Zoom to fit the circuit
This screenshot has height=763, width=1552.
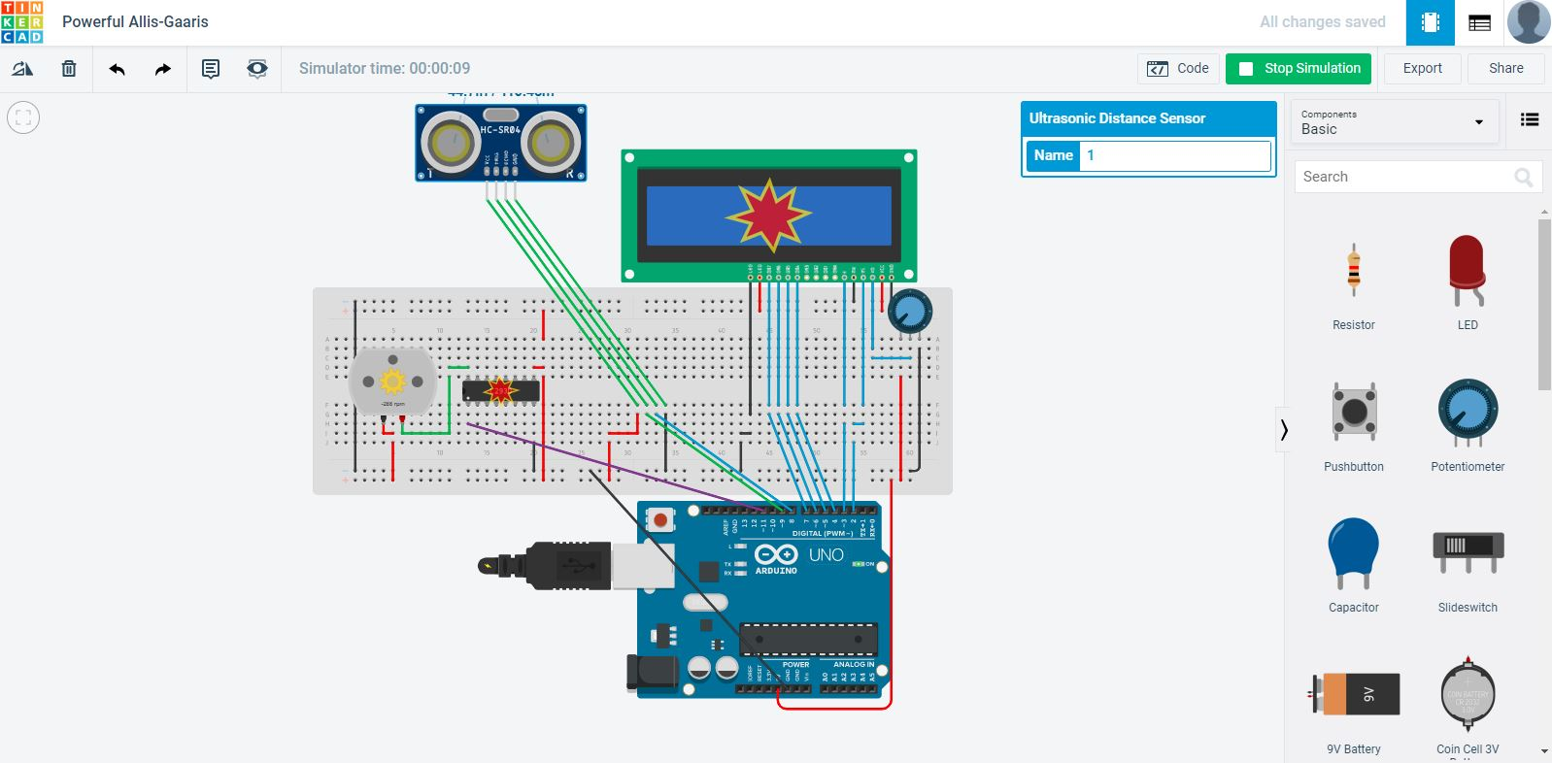click(23, 118)
